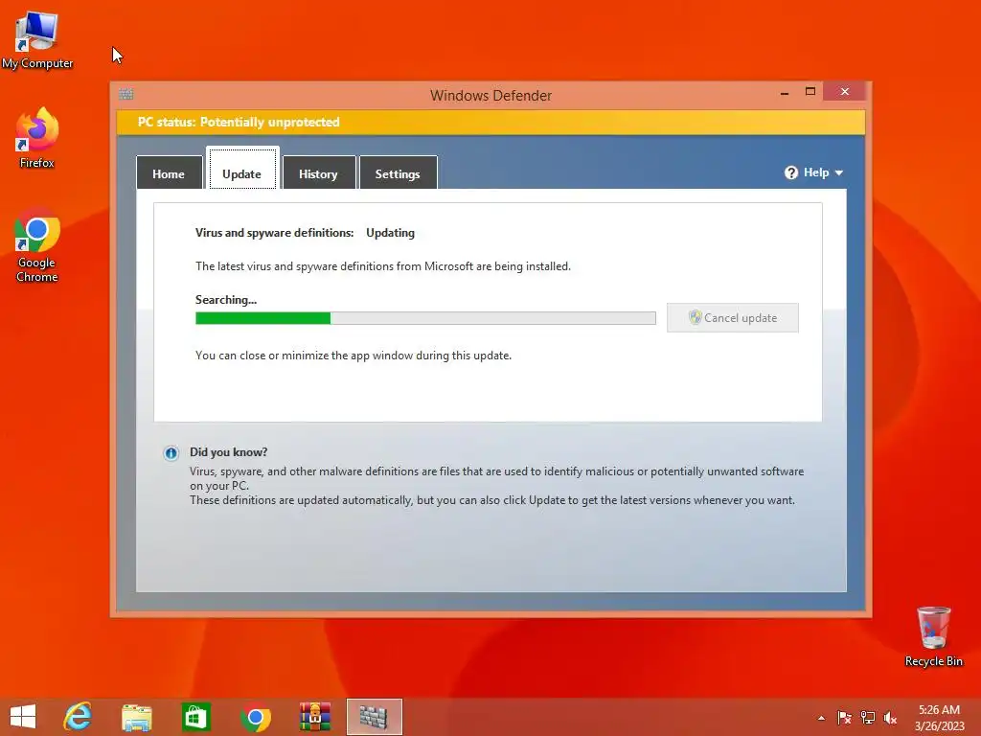
Task: Go to the Settings tab
Action: 398,172
